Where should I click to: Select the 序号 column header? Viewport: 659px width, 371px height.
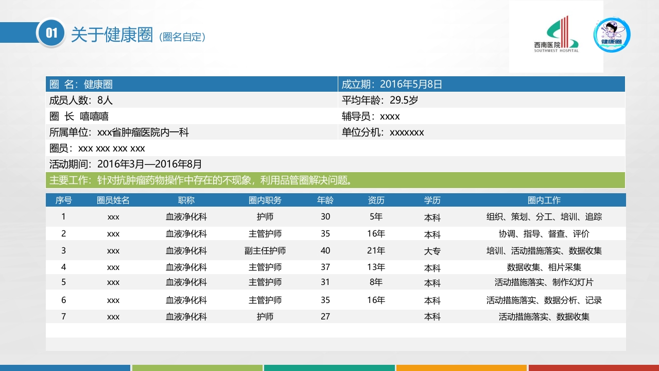[63, 200]
